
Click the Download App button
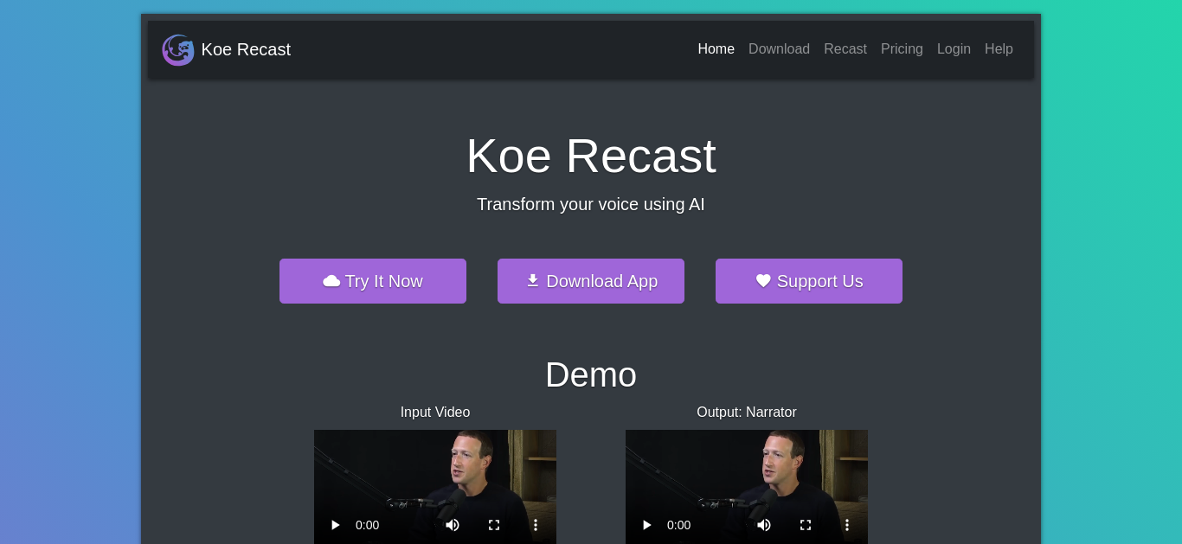[x=591, y=281]
